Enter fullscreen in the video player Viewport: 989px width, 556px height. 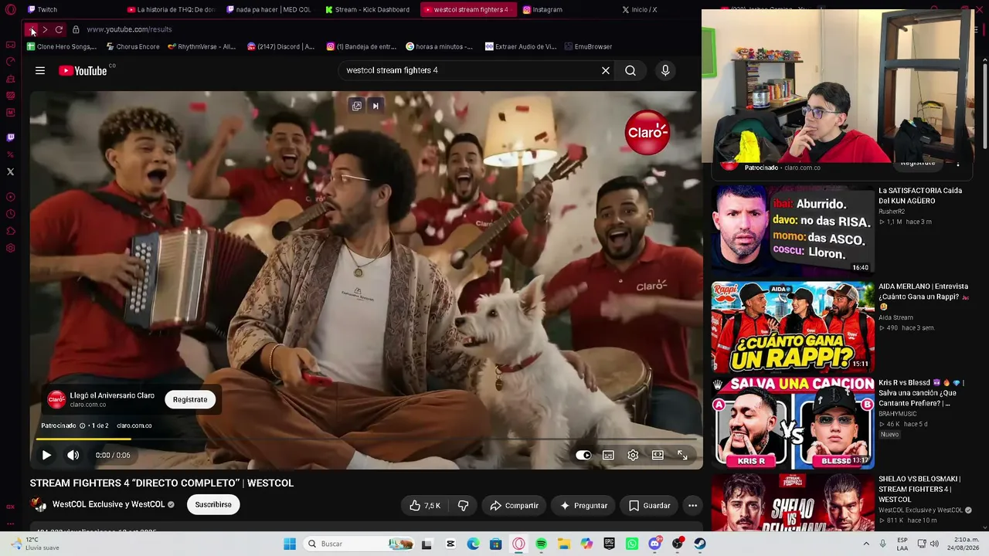[682, 456]
